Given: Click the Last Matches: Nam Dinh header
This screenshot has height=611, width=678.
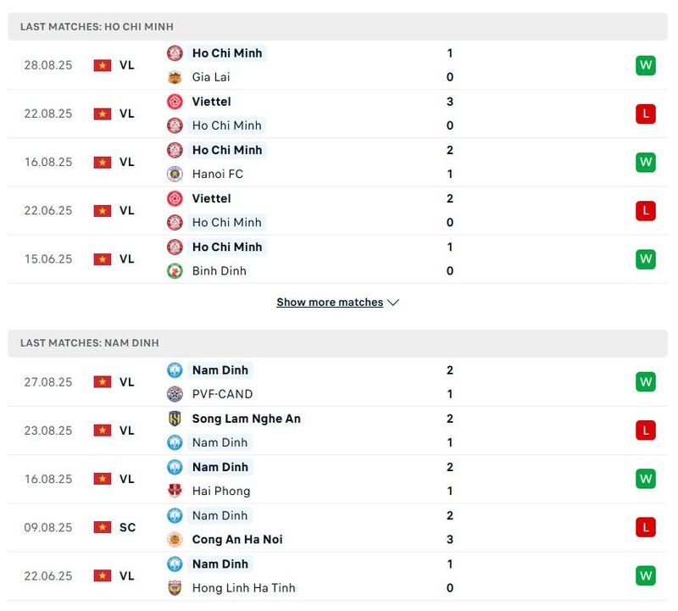Looking at the screenshot, I should (90, 343).
